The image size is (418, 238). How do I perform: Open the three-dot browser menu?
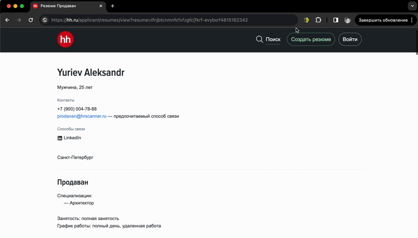(x=412, y=20)
